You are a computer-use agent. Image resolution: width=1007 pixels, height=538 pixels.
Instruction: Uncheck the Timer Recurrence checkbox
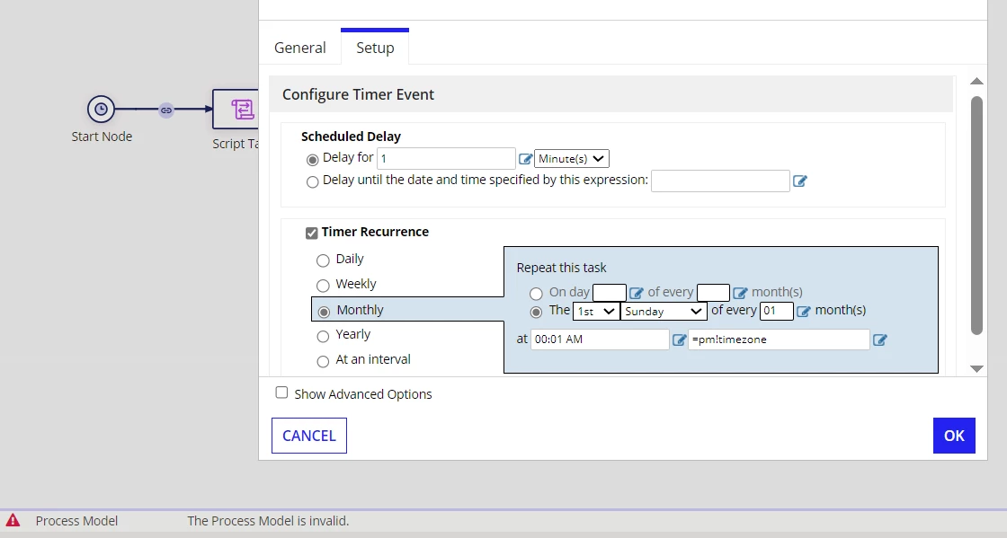[311, 233]
